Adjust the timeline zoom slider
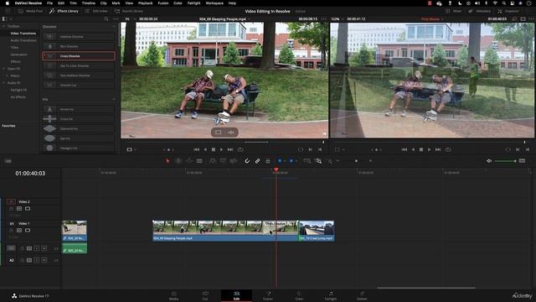The image size is (536, 302). coord(356,161)
